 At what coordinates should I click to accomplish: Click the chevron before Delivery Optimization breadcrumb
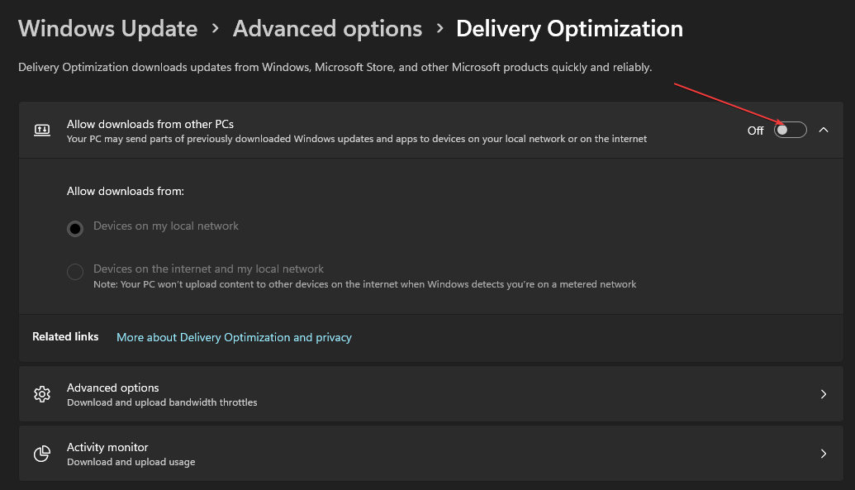[x=439, y=29]
